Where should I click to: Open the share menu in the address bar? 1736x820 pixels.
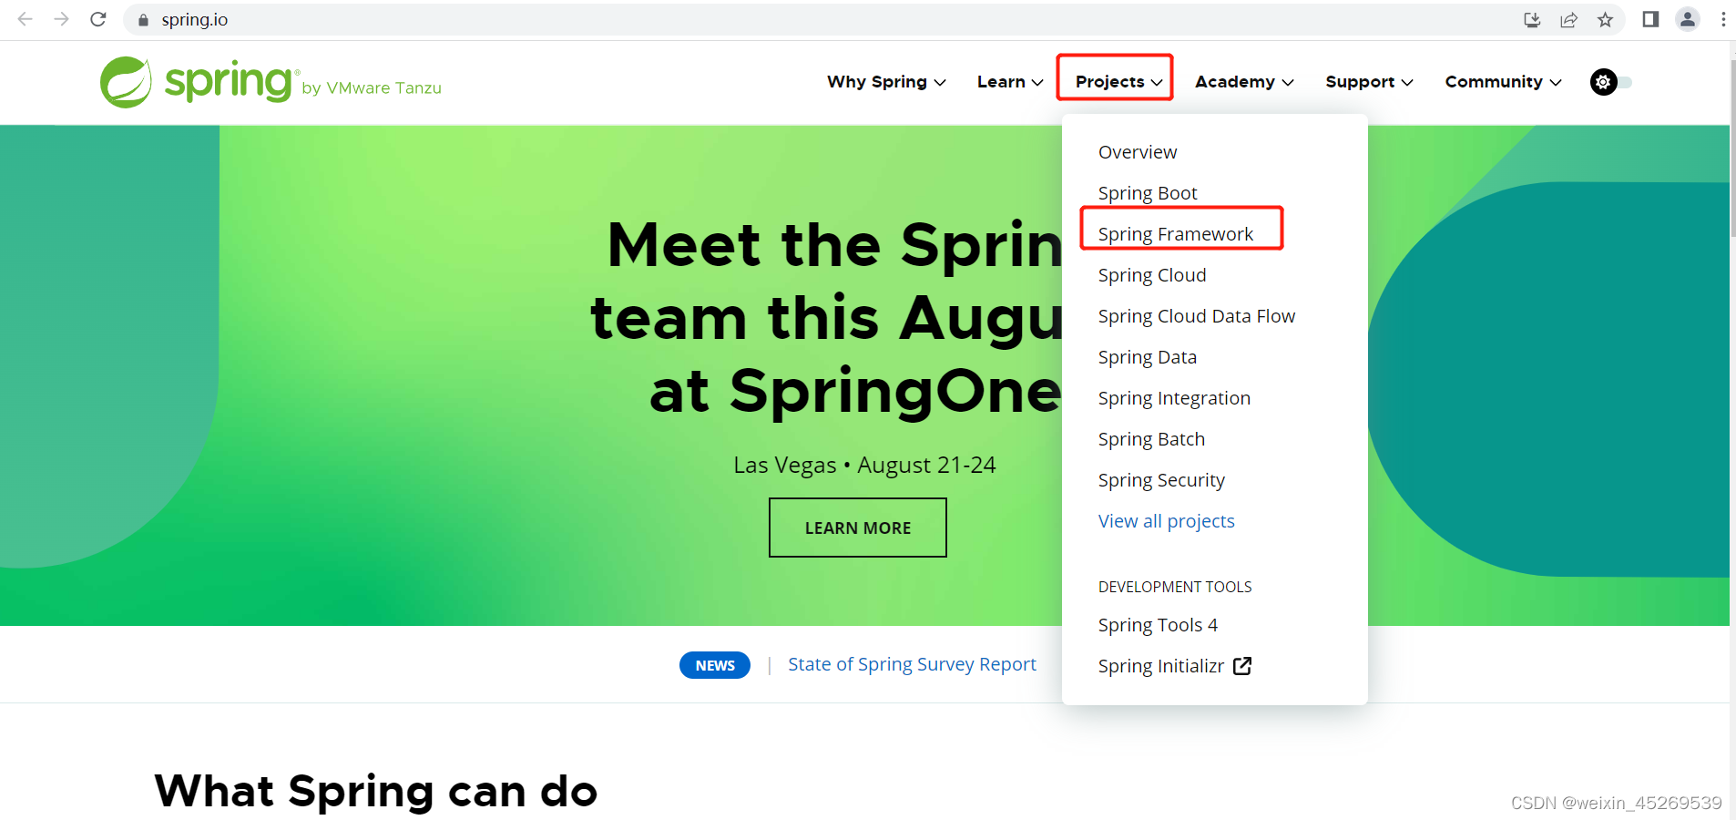(1569, 19)
